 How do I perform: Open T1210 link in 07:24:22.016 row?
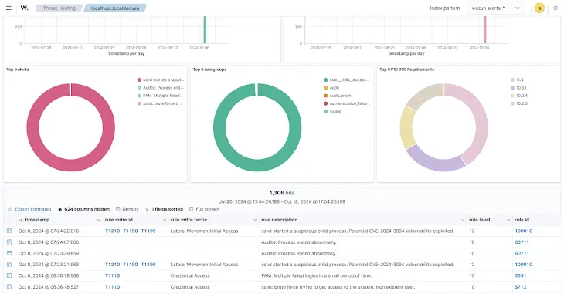click(x=112, y=231)
